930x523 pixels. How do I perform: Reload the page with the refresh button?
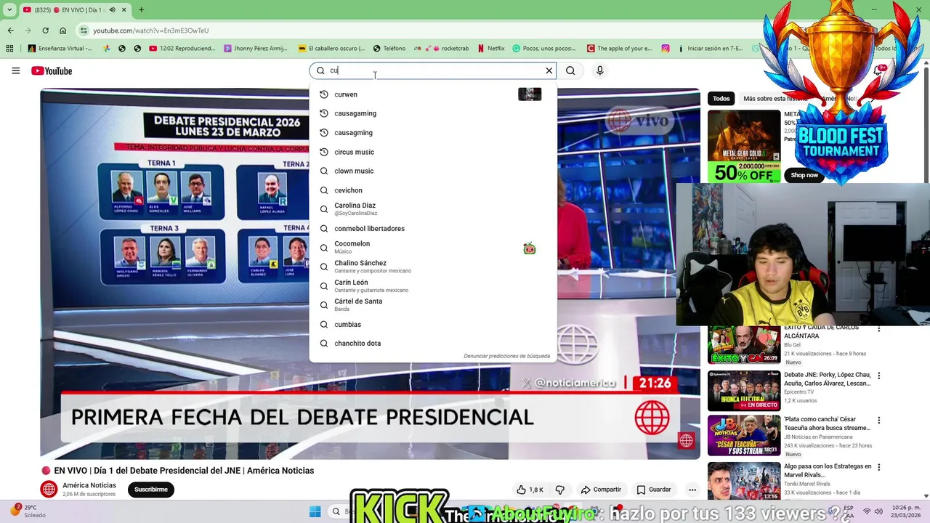pyautogui.click(x=45, y=31)
